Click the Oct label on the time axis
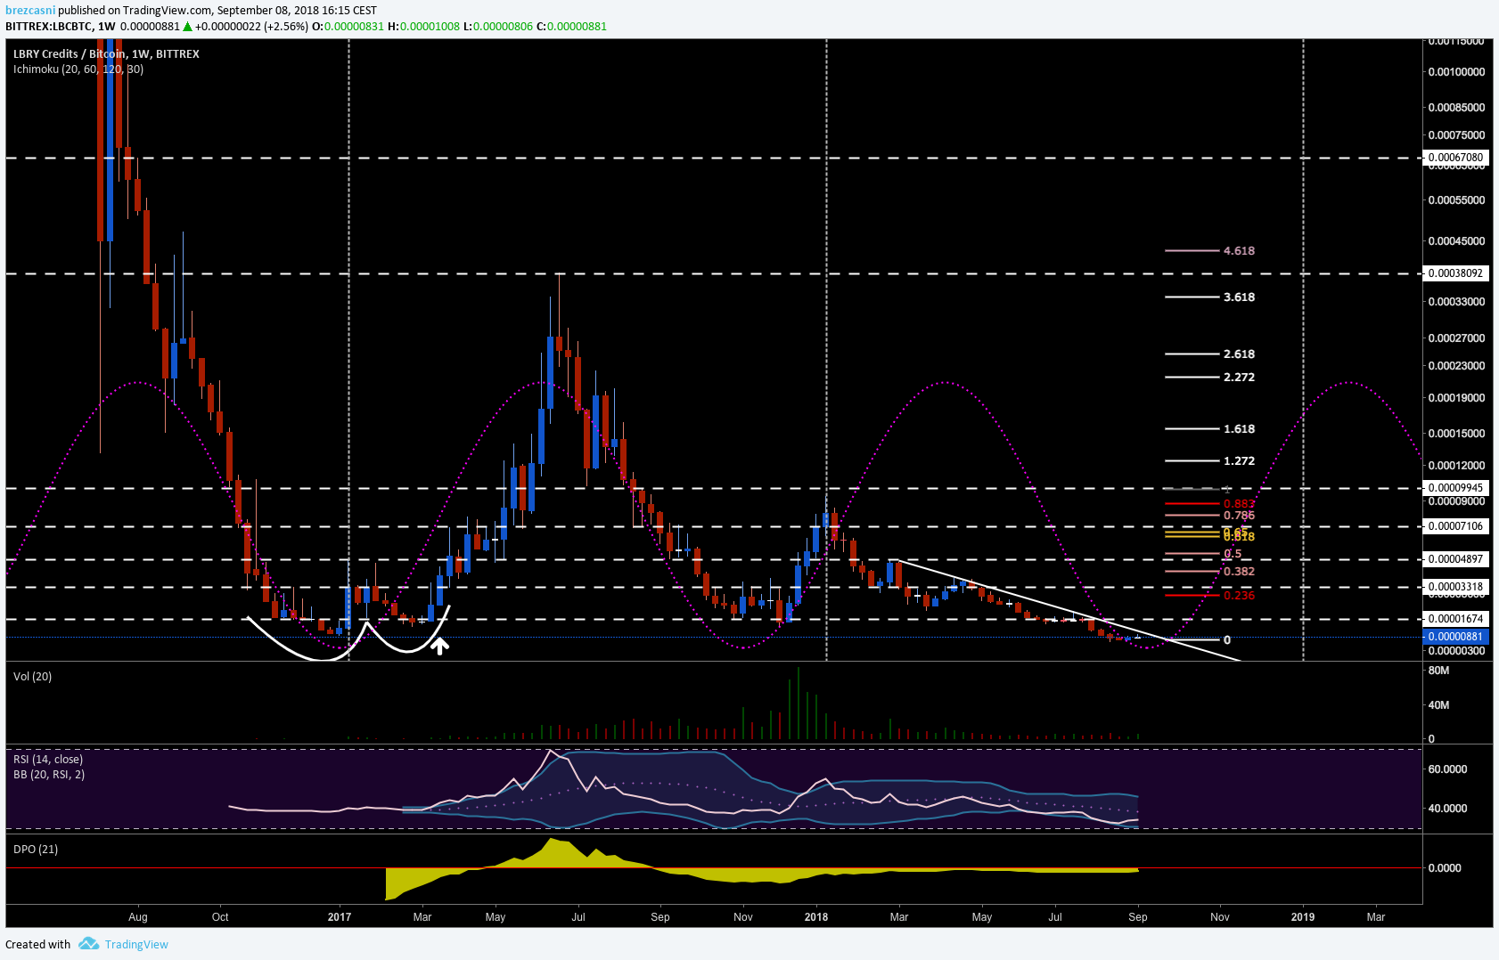Viewport: 1499px width, 960px height. (x=220, y=917)
